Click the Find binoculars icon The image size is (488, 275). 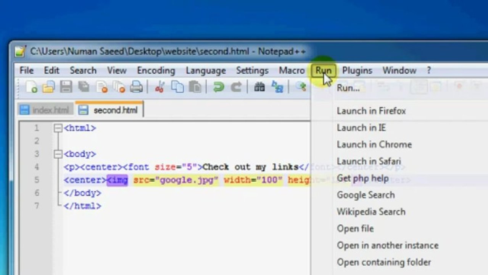pyautogui.click(x=259, y=87)
